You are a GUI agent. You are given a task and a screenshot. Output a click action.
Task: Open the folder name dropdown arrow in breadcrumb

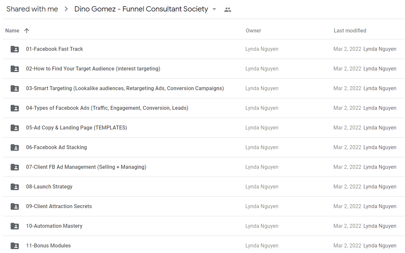point(214,9)
